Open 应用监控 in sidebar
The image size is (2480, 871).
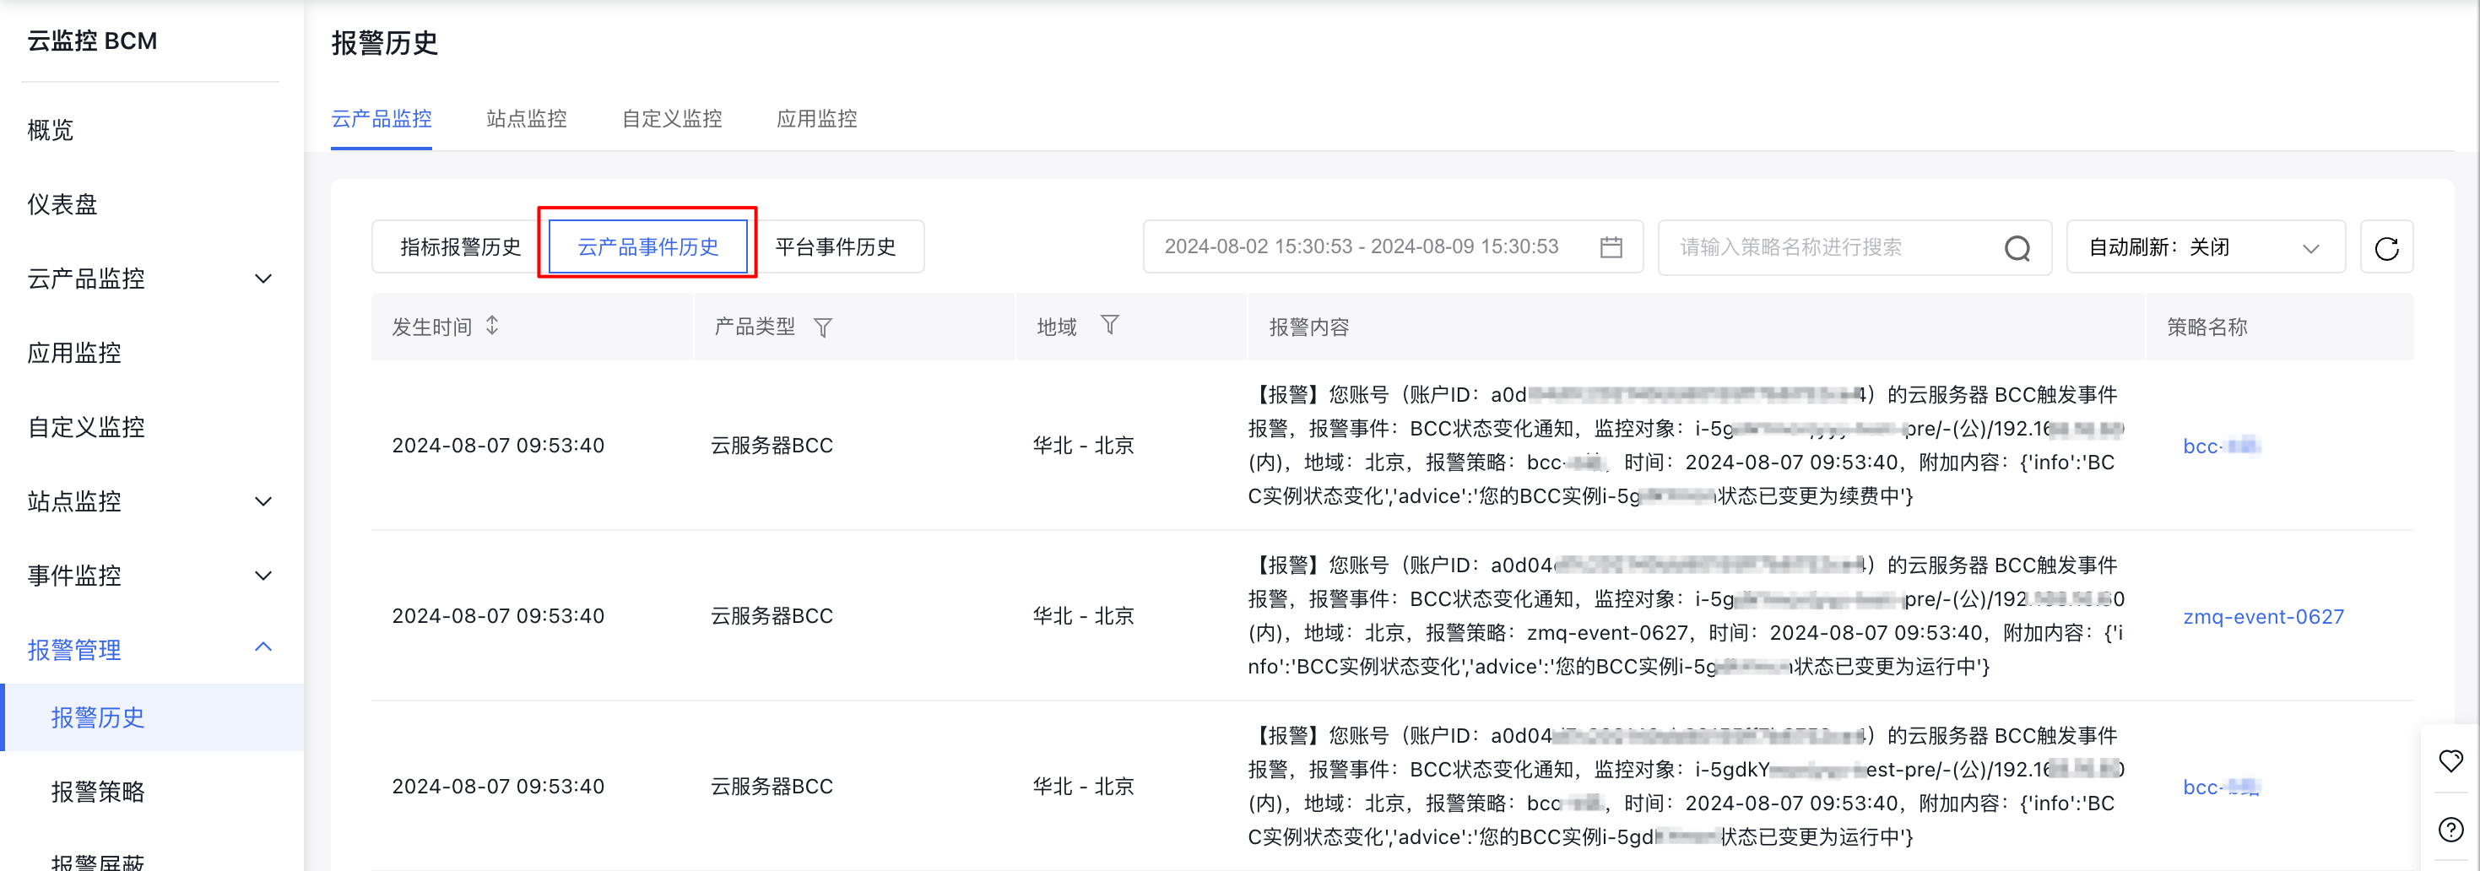click(74, 352)
